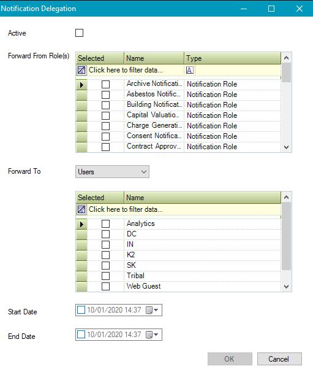
Task: Select the Tribal user checkbox
Action: [105, 276]
